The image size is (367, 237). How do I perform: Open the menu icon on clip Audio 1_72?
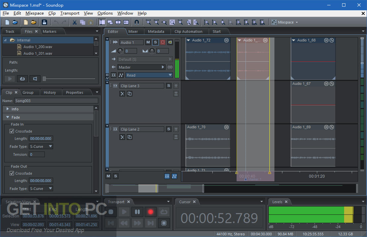pyautogui.click(x=226, y=40)
